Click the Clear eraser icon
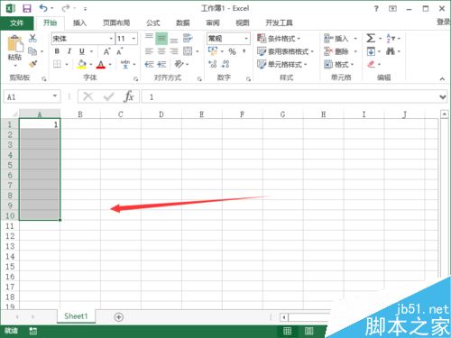Image resolution: width=451 pixels, height=338 pixels. click(372, 64)
